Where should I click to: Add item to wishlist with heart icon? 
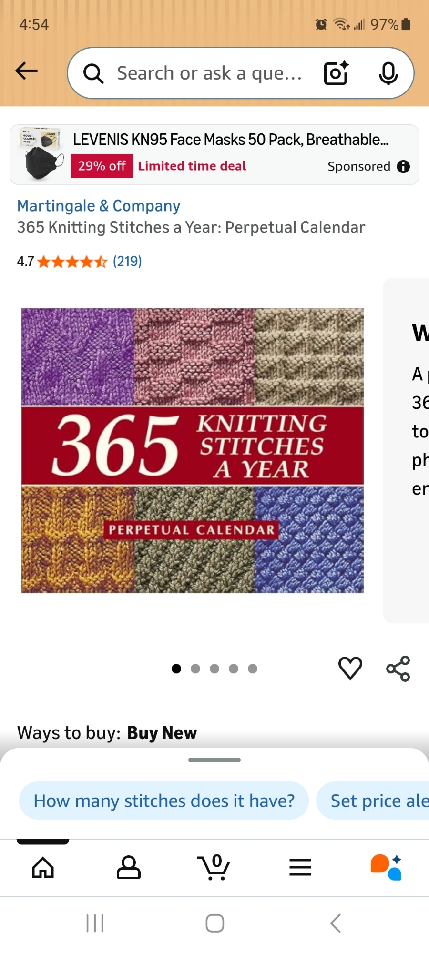[350, 668]
